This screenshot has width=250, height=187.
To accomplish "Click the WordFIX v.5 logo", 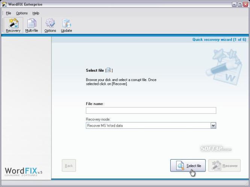I will click(x=23, y=171).
